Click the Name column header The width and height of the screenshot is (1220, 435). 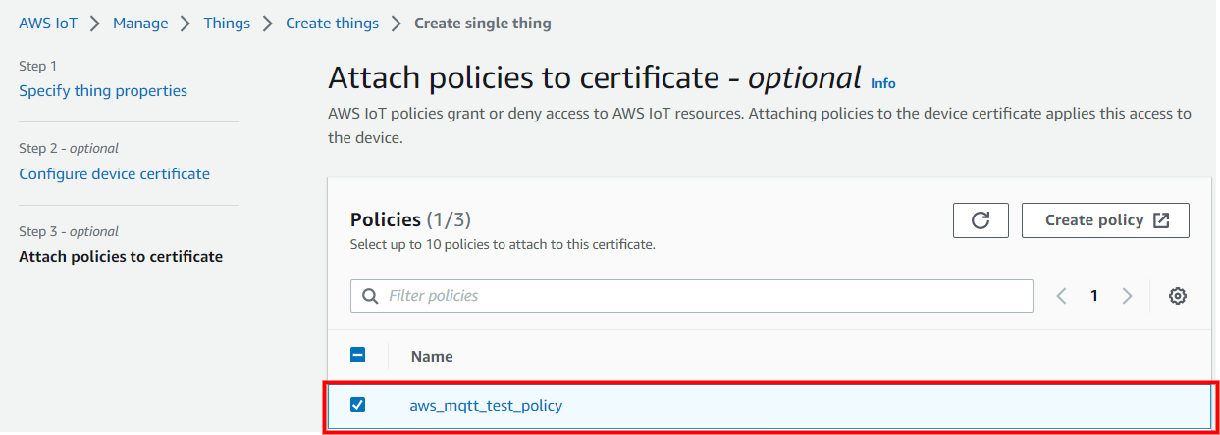point(432,356)
